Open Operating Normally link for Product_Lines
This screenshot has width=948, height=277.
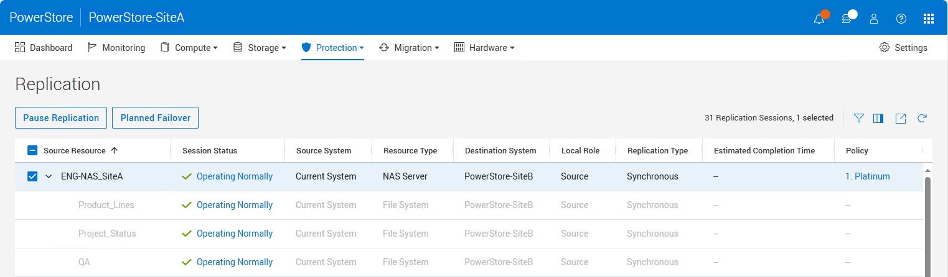pos(235,205)
